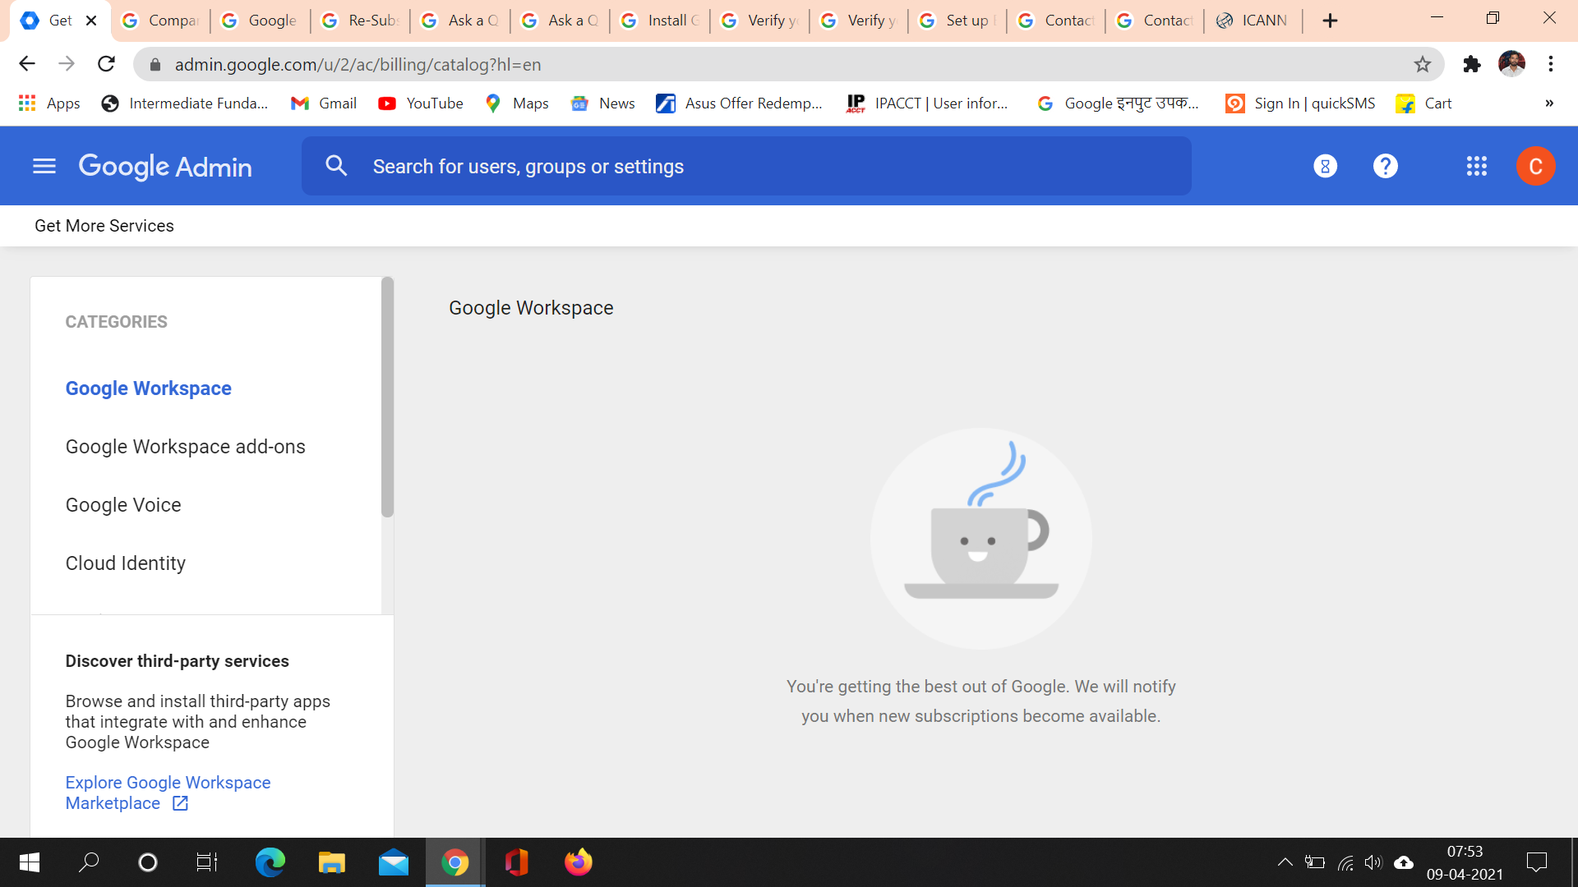The image size is (1578, 887).
Task: Click the Gmail bookmark
Action: pyautogui.click(x=324, y=103)
